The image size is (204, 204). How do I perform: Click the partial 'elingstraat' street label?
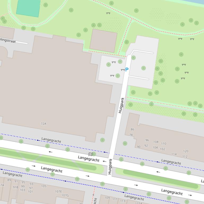(8, 41)
